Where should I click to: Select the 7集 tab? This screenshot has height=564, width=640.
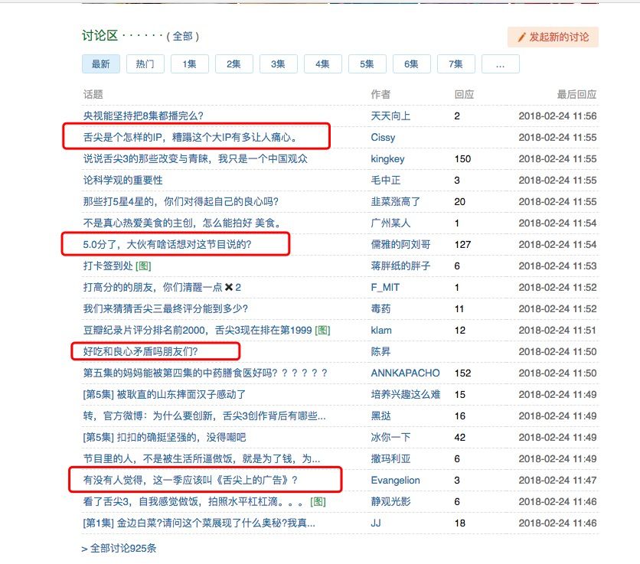click(456, 64)
